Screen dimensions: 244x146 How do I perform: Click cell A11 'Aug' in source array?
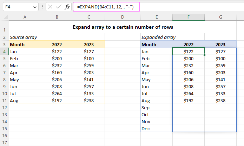(x=25, y=100)
